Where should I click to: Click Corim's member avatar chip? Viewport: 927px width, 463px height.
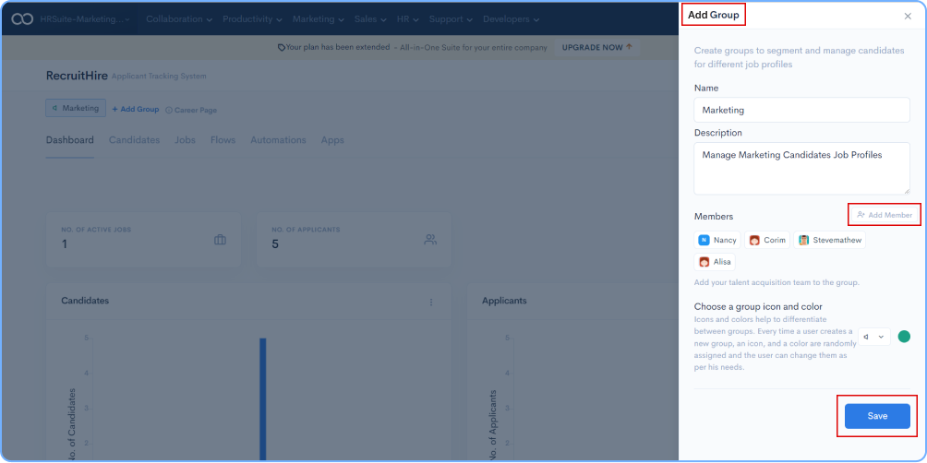click(767, 240)
